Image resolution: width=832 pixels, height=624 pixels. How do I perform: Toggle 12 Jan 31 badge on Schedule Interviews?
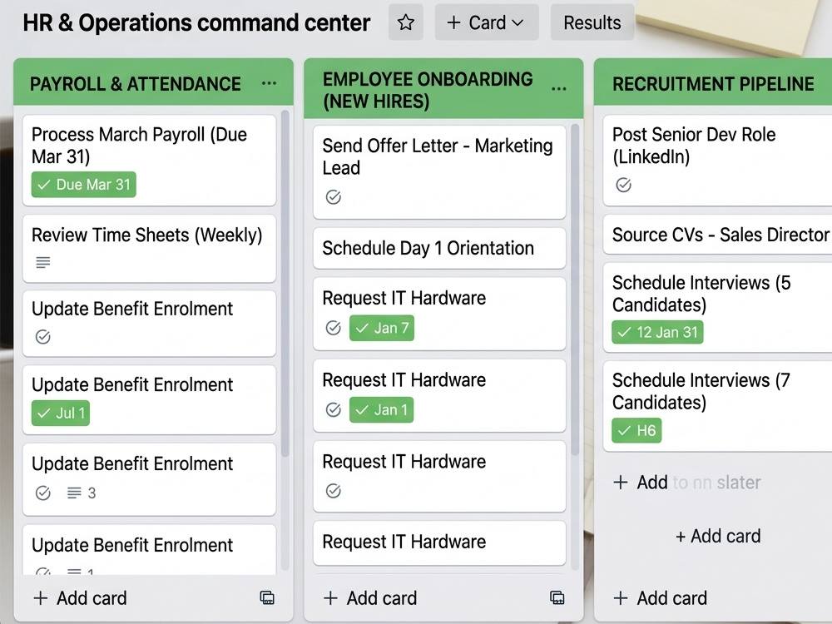click(657, 332)
